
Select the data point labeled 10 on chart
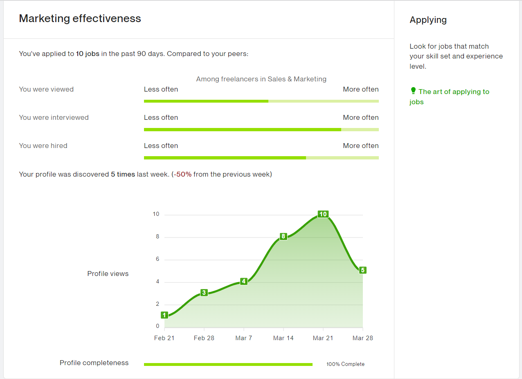323,214
